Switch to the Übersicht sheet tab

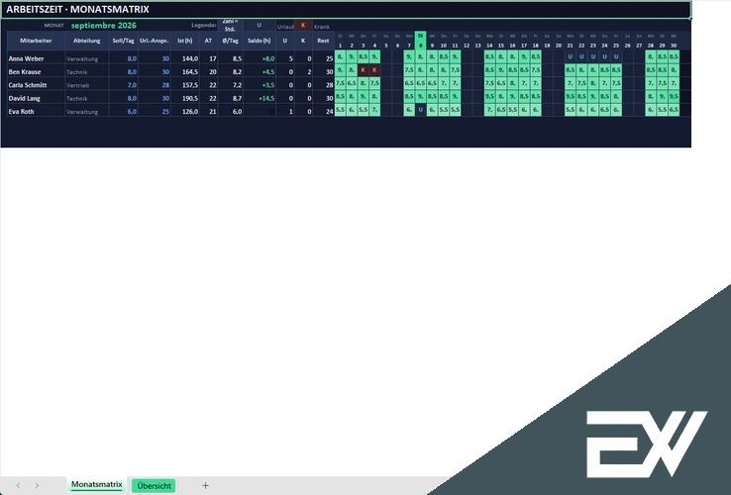tap(154, 486)
